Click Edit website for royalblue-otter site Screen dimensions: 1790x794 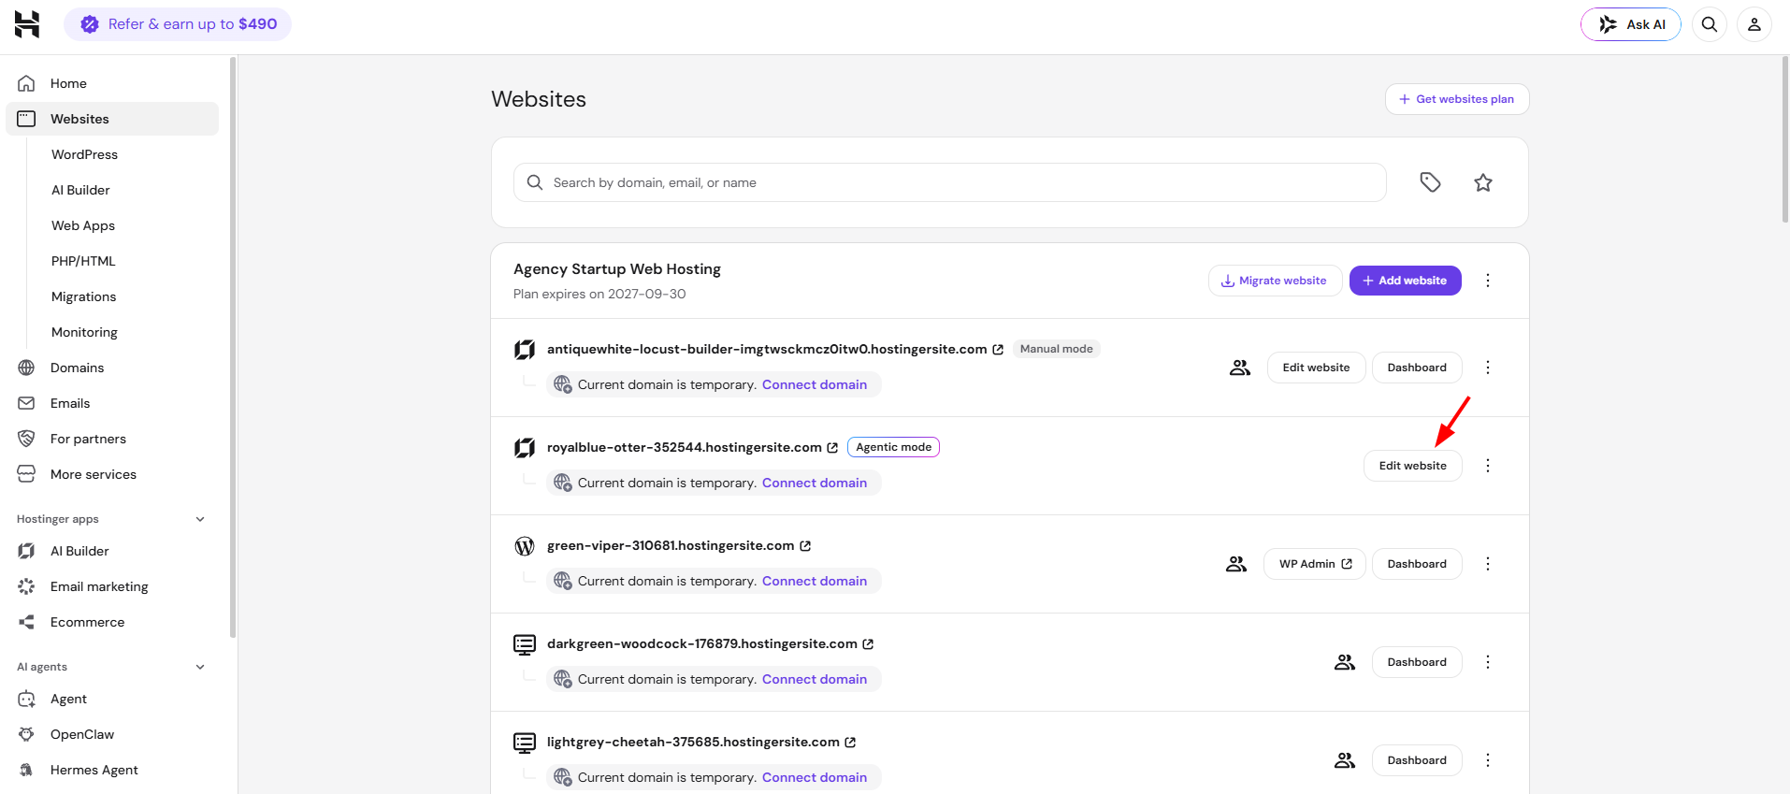pos(1413,466)
